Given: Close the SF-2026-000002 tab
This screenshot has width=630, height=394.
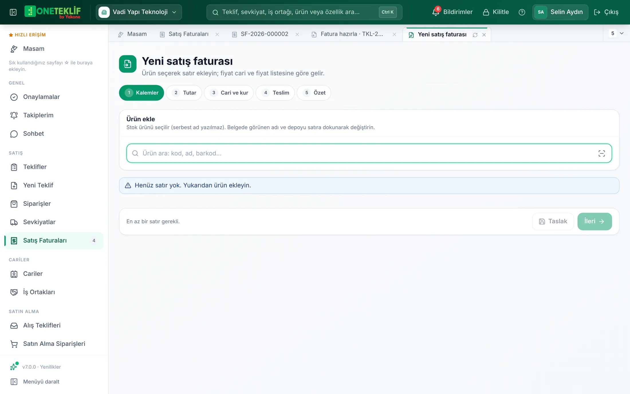Looking at the screenshot, I should coord(297,34).
